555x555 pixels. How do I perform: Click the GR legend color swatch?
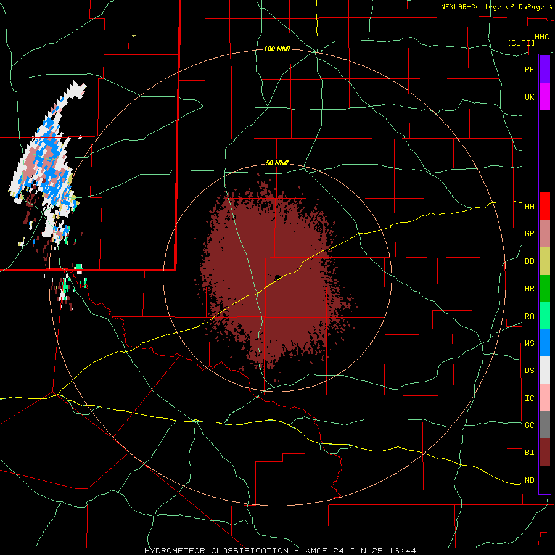pyautogui.click(x=545, y=234)
